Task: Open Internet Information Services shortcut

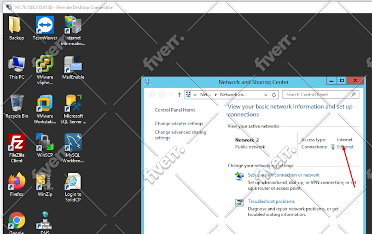Action: tap(73, 31)
